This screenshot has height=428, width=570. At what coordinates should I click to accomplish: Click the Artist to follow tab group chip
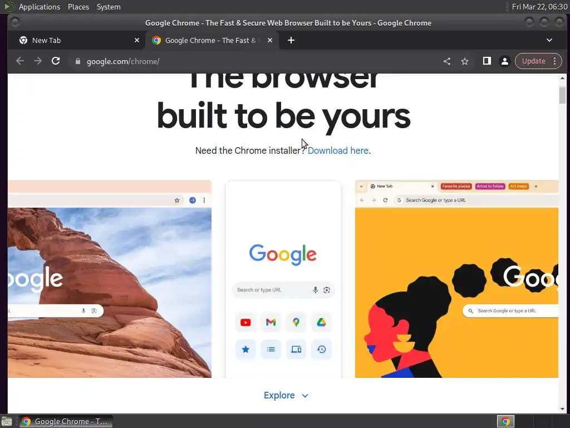[x=490, y=186]
